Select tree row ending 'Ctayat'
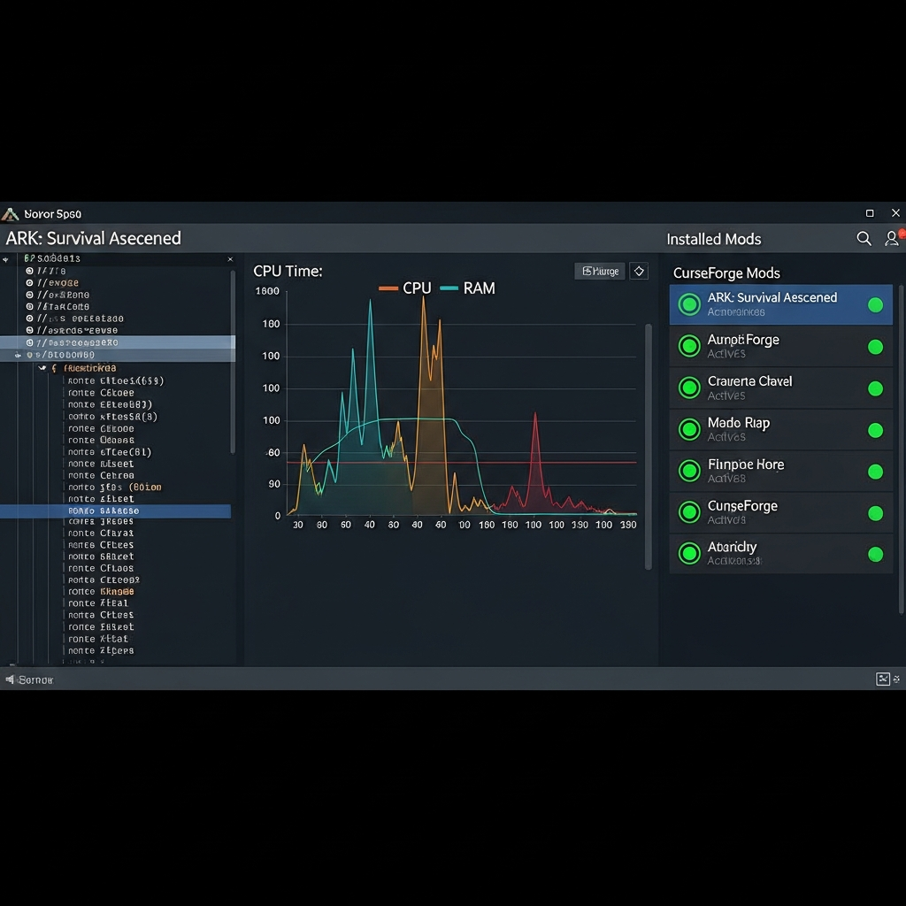Image resolution: width=906 pixels, height=906 pixels. coord(101,533)
